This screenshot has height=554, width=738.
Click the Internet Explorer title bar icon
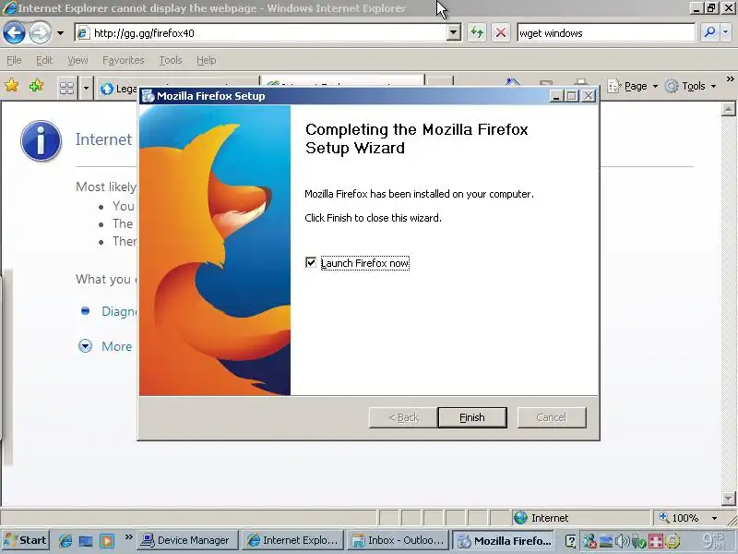coord(9,8)
